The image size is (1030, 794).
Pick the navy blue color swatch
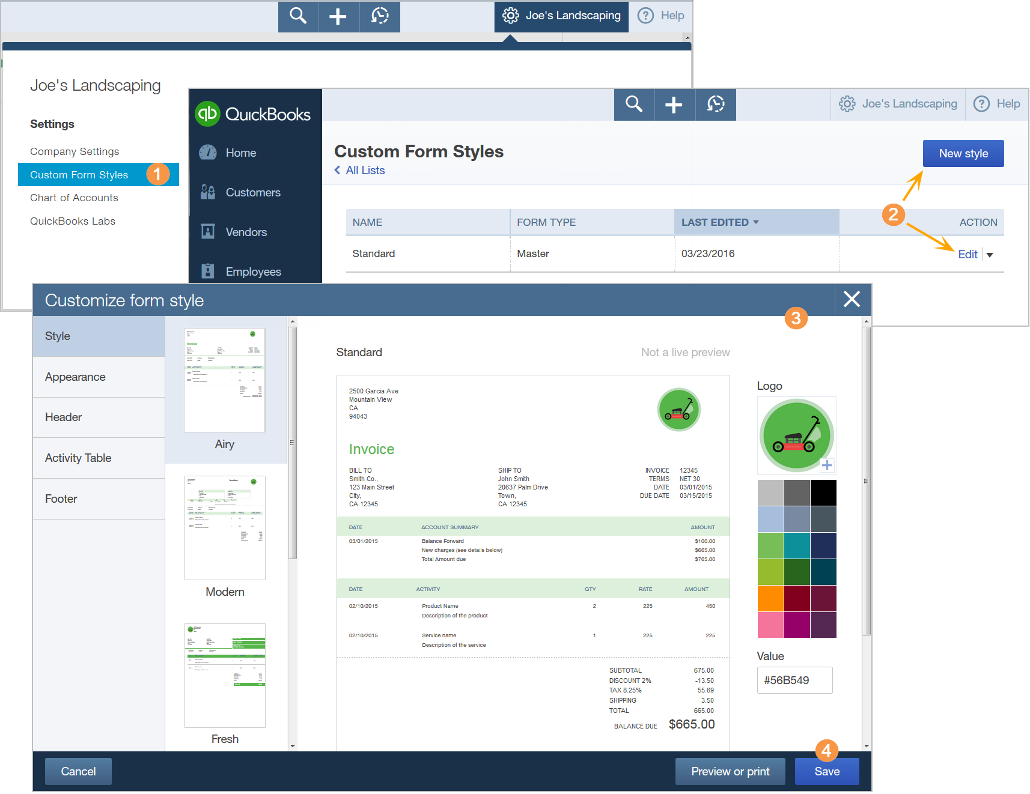click(x=823, y=545)
